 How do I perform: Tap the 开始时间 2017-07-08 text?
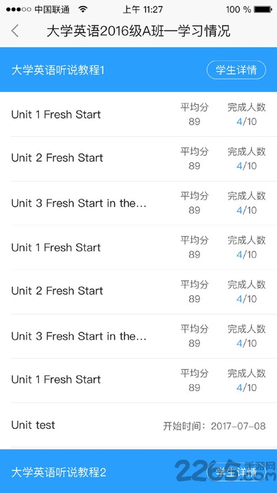pyautogui.click(x=214, y=426)
